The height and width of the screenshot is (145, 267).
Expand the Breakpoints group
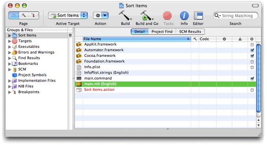point(10,92)
